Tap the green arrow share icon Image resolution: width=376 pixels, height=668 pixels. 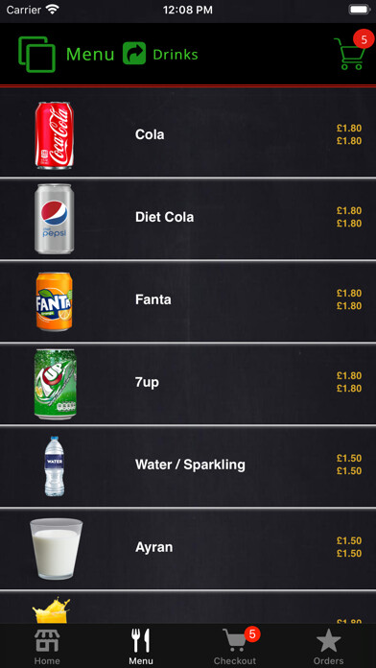pyautogui.click(x=134, y=53)
